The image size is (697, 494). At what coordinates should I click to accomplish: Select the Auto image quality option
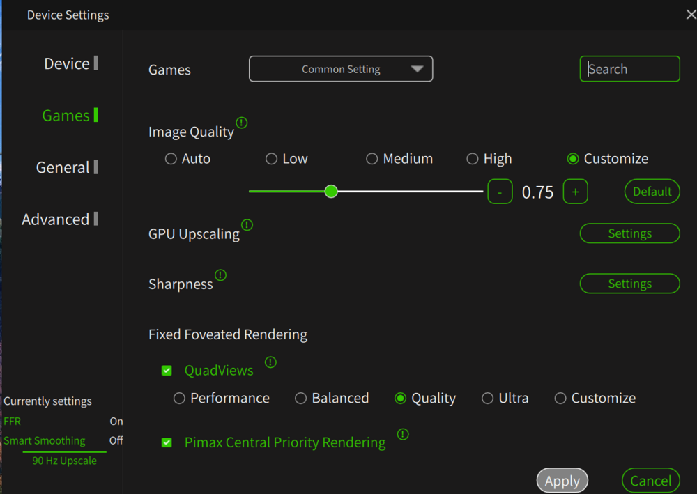tap(171, 159)
